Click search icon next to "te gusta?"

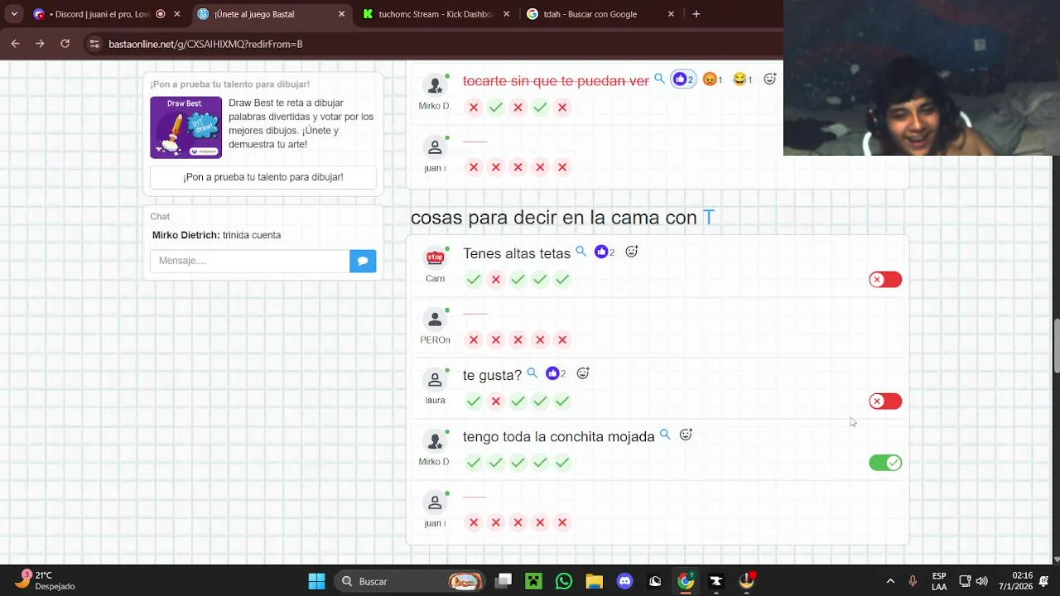click(532, 373)
